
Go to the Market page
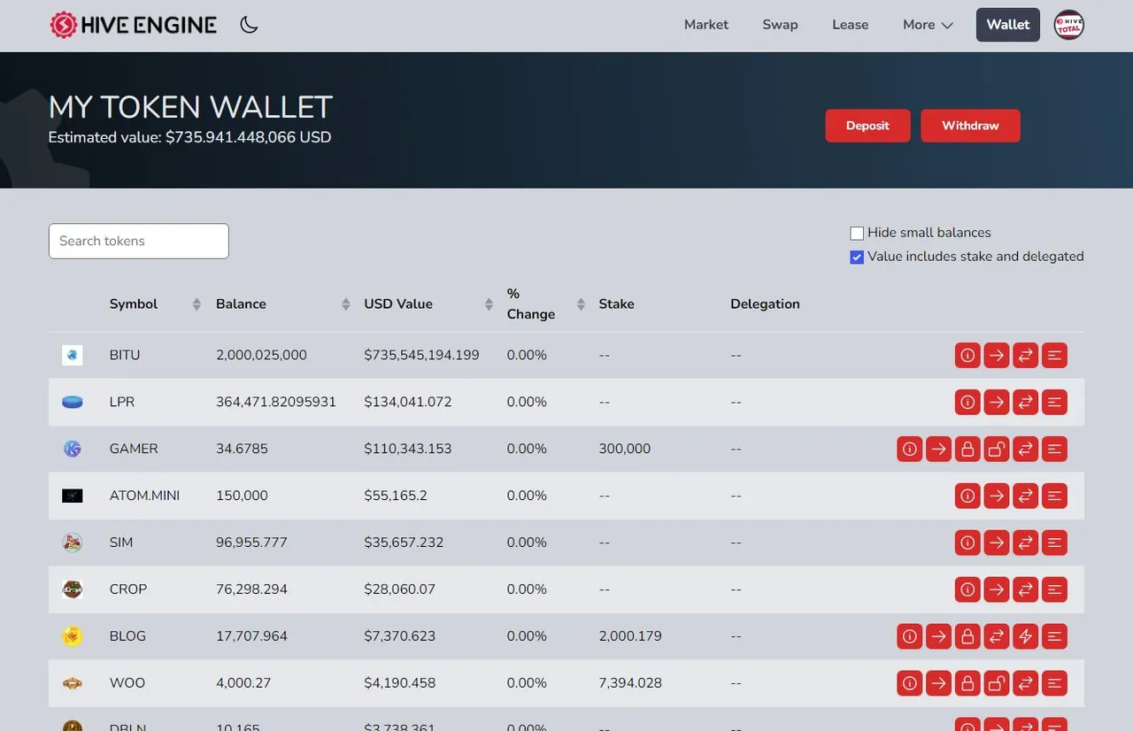click(706, 25)
